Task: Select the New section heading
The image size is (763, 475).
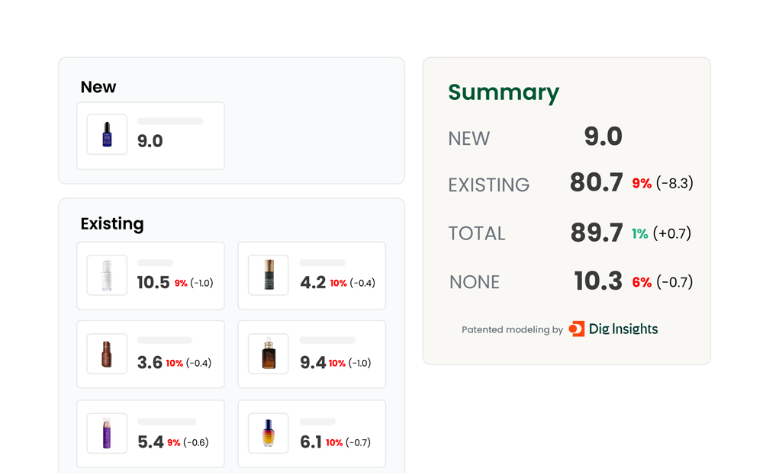Action: coord(98,87)
